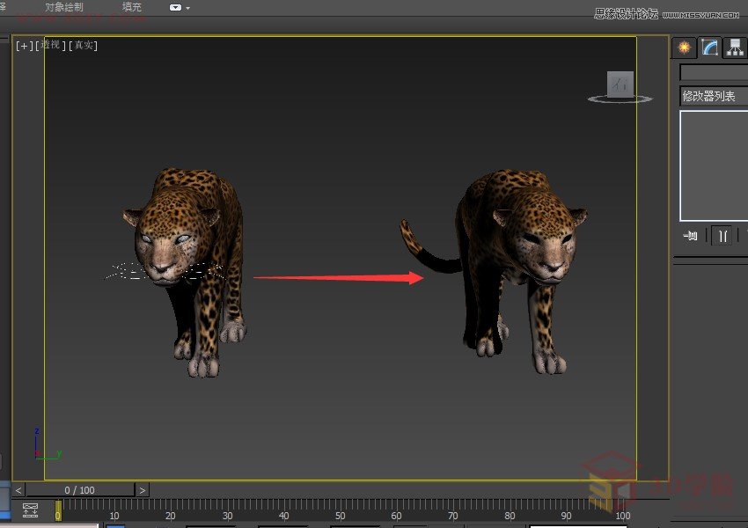Step time slider back with left arrow
Image resolution: width=748 pixels, height=528 pixels.
click(x=19, y=489)
